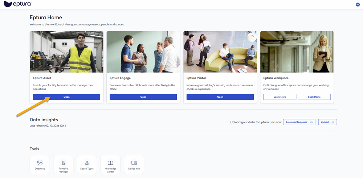Click Open button under Eptura Asset

[x=66, y=97]
